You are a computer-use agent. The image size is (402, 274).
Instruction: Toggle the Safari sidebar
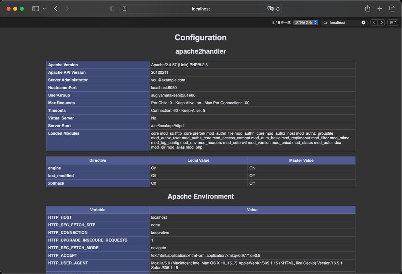(x=36, y=8)
